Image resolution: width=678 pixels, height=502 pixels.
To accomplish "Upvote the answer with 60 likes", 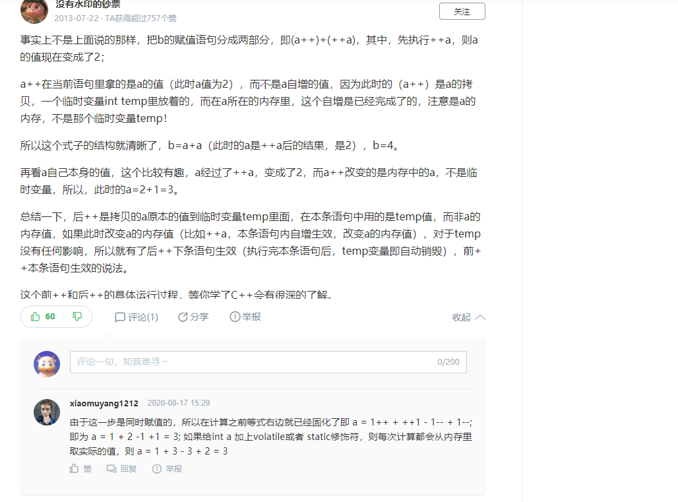I will (x=36, y=317).
